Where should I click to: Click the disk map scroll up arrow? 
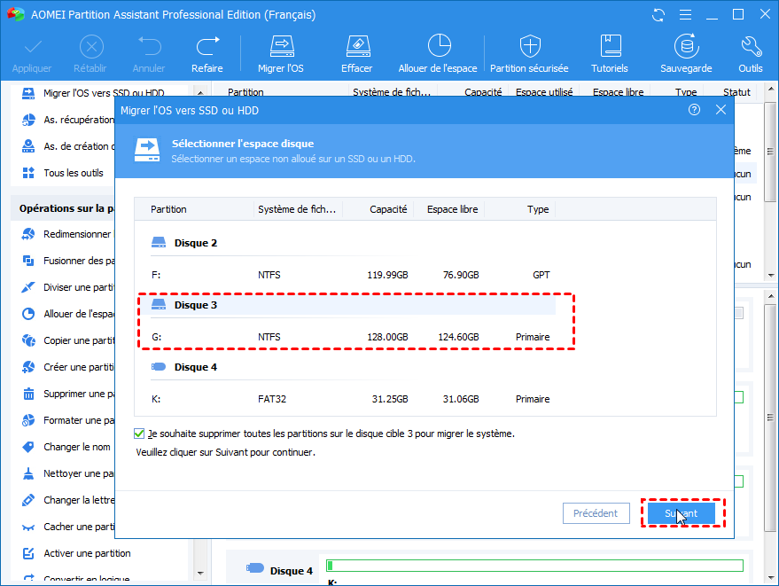770,296
